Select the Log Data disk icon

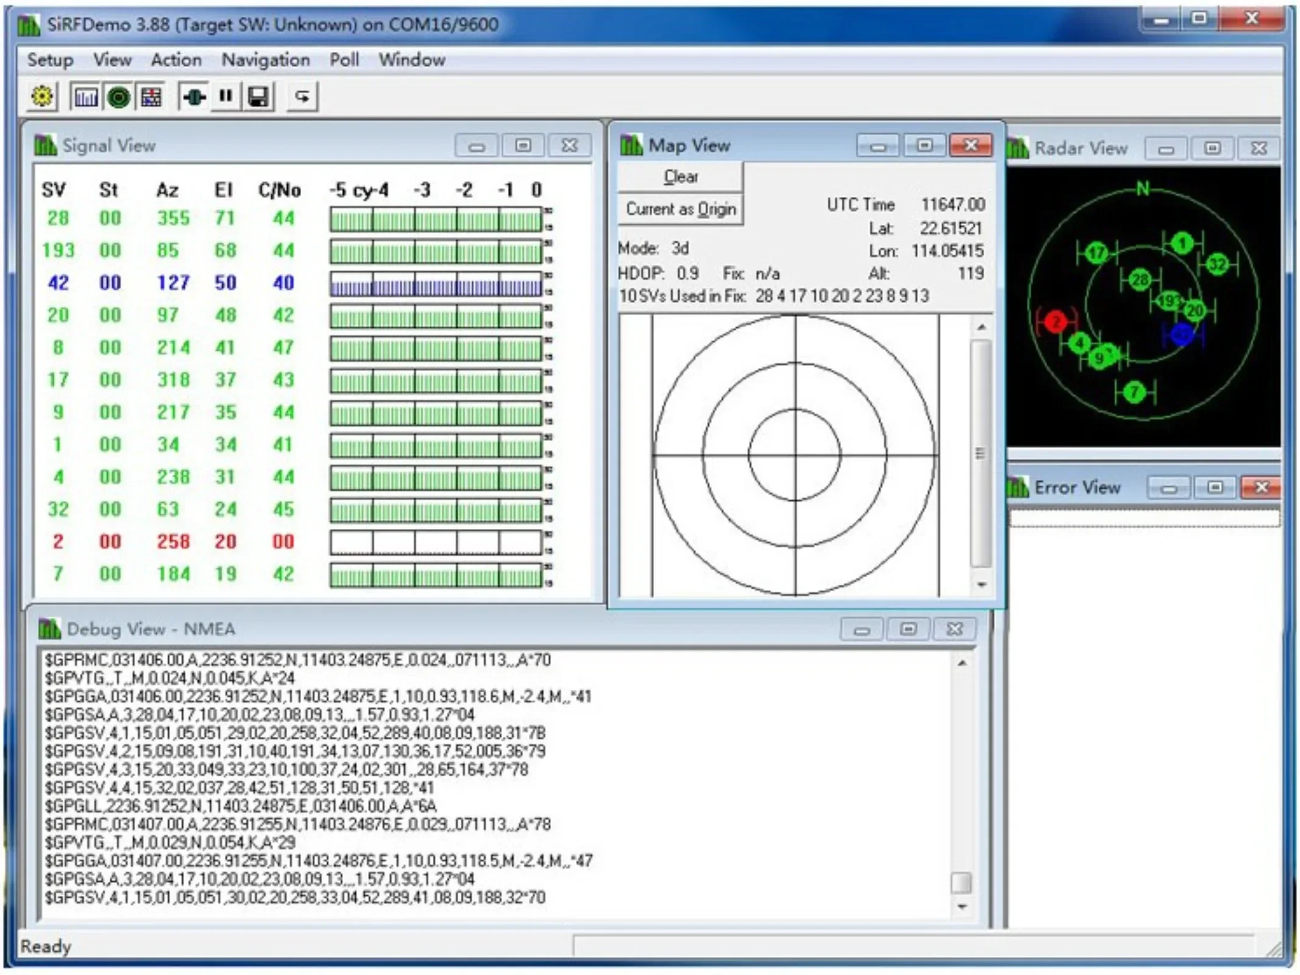point(257,96)
